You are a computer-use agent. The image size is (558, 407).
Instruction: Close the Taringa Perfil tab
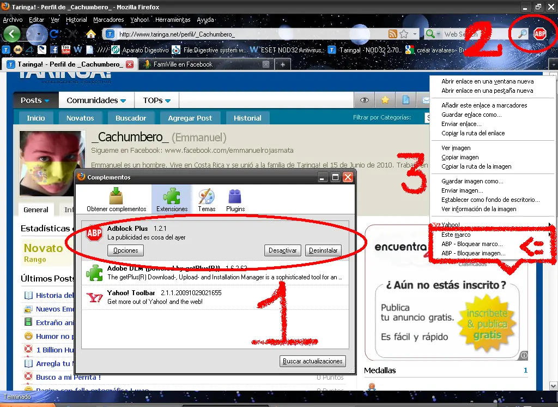pyautogui.click(x=130, y=64)
